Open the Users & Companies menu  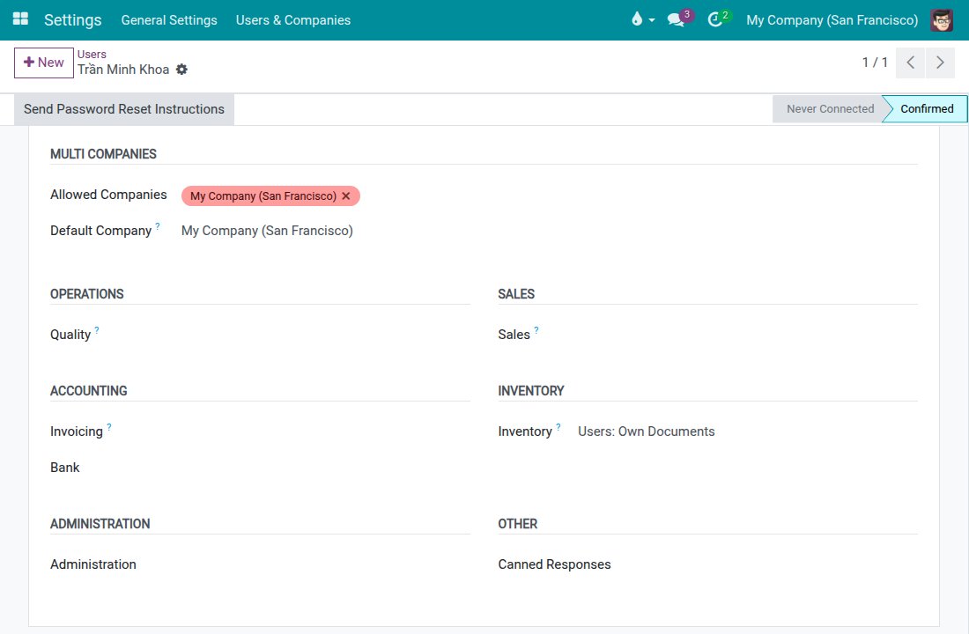pos(293,19)
